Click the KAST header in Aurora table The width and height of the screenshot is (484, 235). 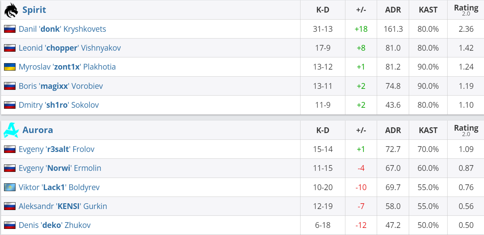(x=428, y=130)
